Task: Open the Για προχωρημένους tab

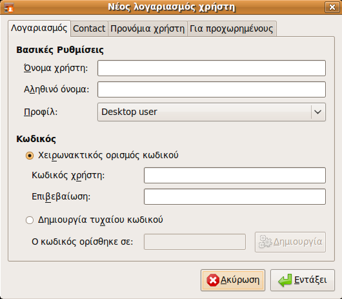Action: click(x=232, y=28)
